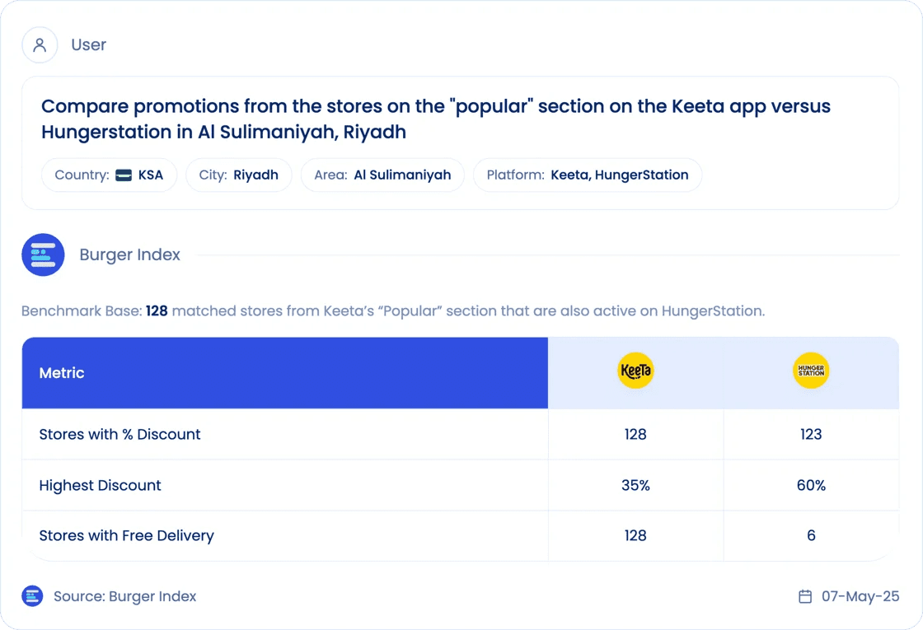The height and width of the screenshot is (630, 923).
Task: Click the KSA flag icon
Action: [x=124, y=175]
